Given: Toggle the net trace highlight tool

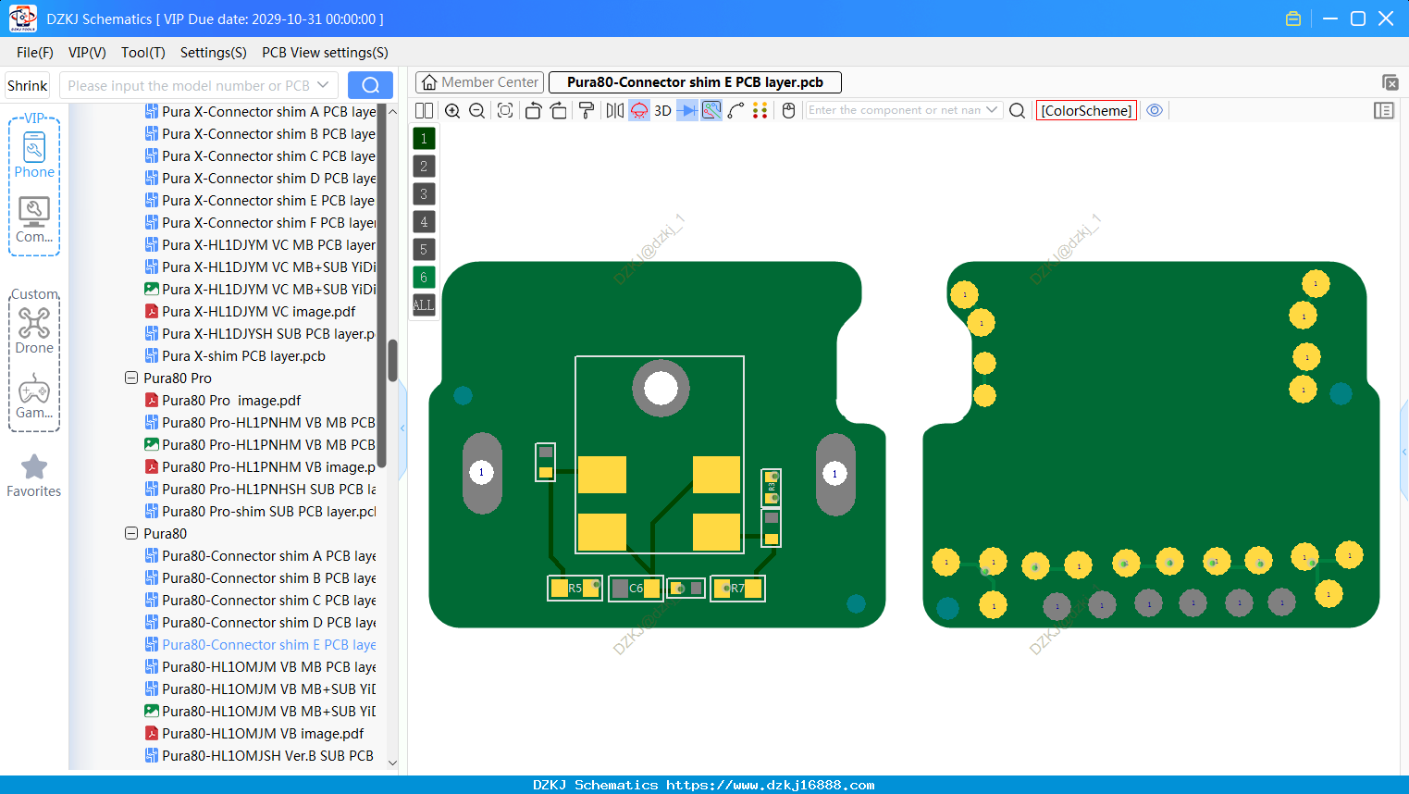Looking at the screenshot, I should pyautogui.click(x=711, y=110).
